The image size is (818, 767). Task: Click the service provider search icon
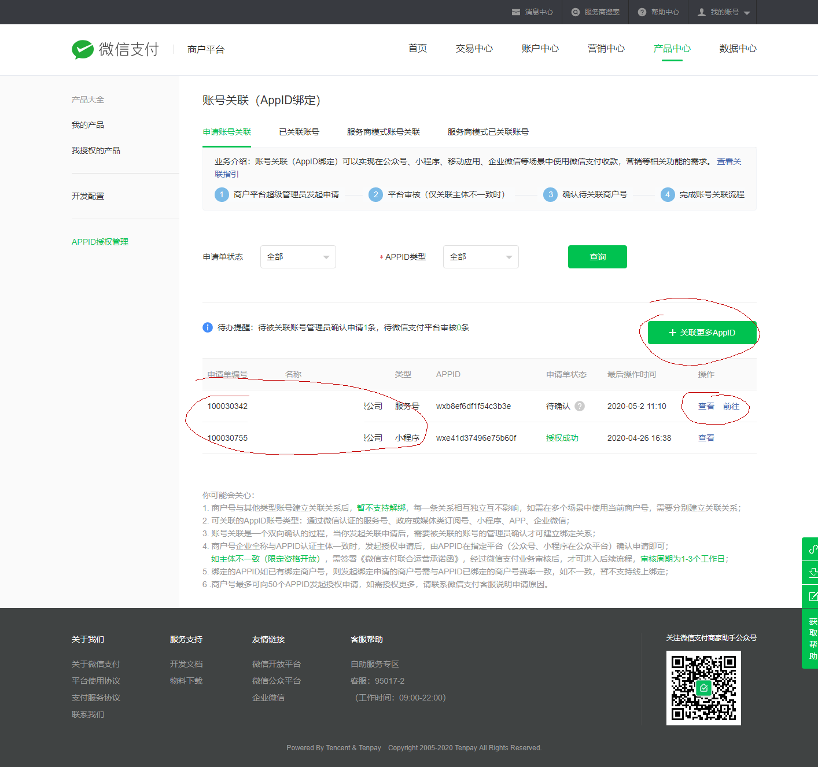tap(576, 12)
